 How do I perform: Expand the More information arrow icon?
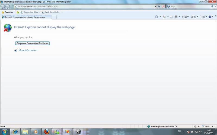[16, 50]
